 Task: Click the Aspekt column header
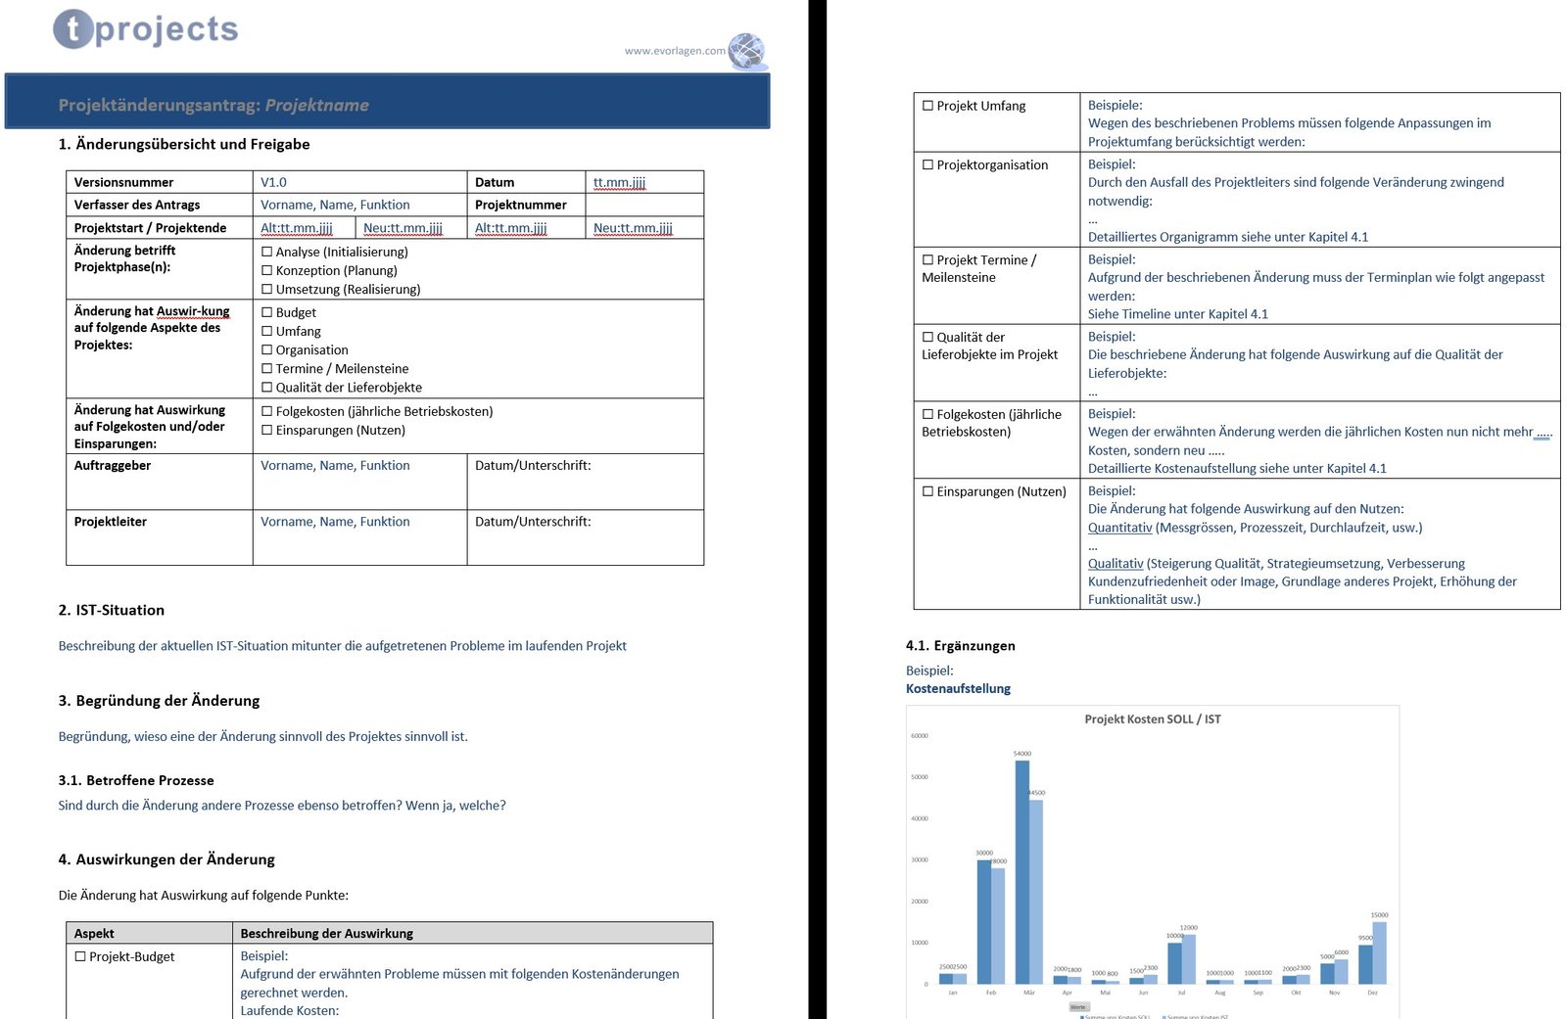(x=149, y=933)
